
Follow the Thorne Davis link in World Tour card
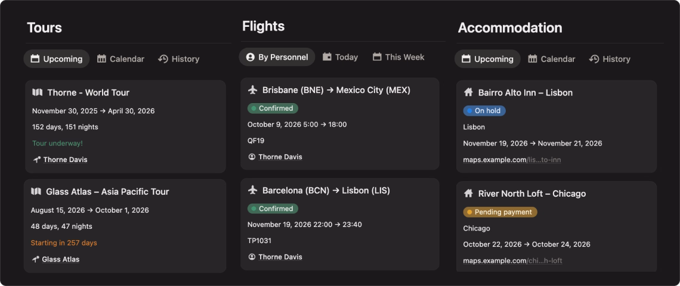[x=65, y=160]
